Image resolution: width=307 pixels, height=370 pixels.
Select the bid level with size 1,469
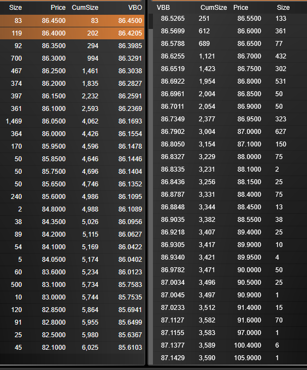(72, 121)
